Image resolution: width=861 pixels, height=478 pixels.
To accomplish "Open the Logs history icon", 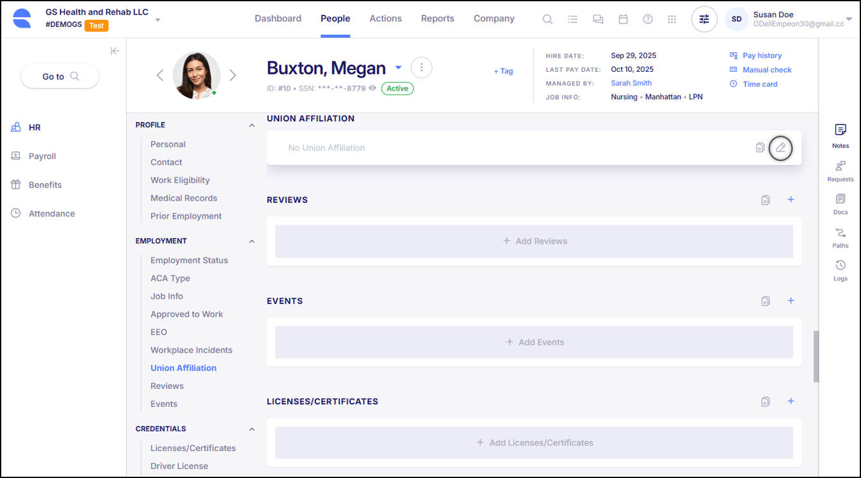I will point(840,266).
